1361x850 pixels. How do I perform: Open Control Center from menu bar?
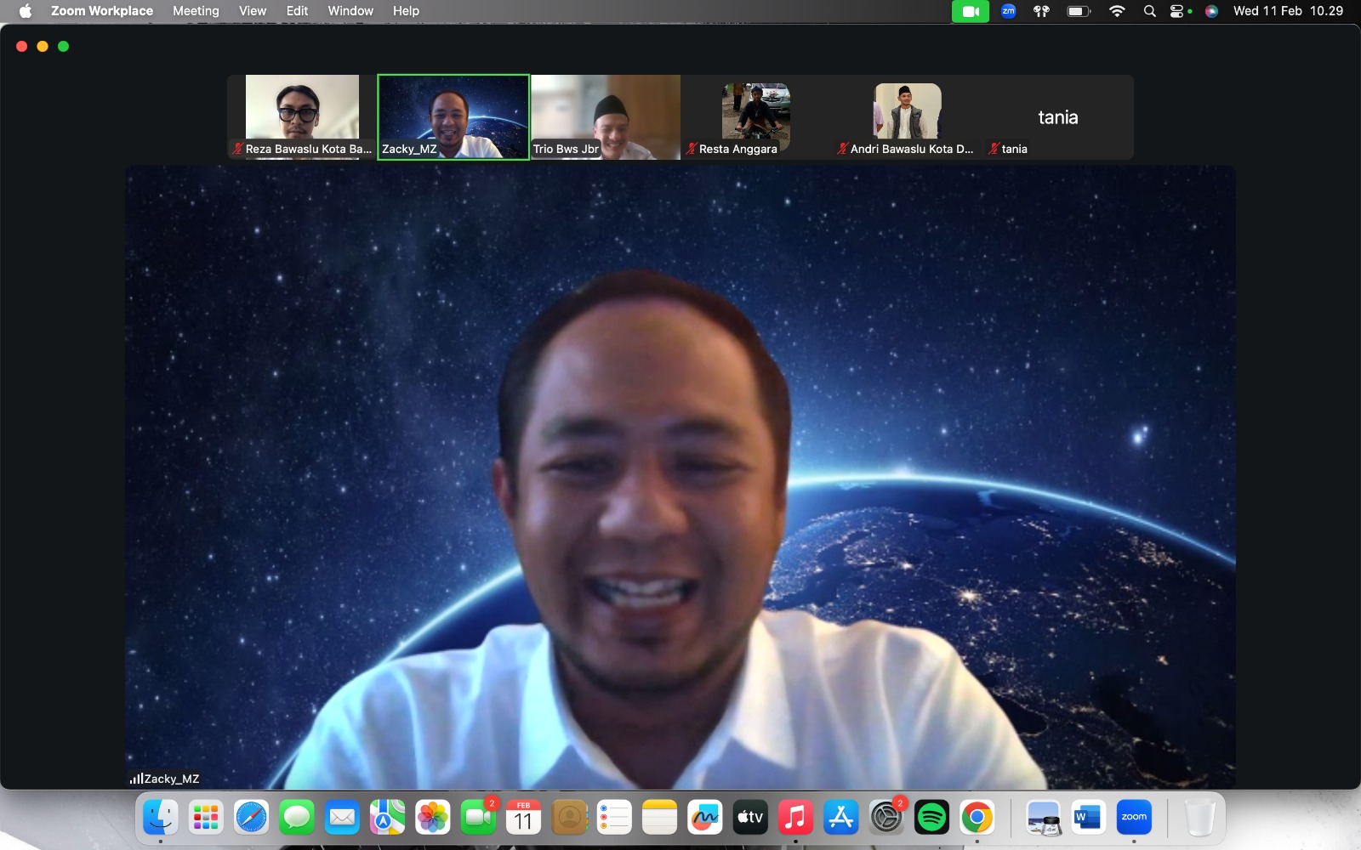(1179, 11)
